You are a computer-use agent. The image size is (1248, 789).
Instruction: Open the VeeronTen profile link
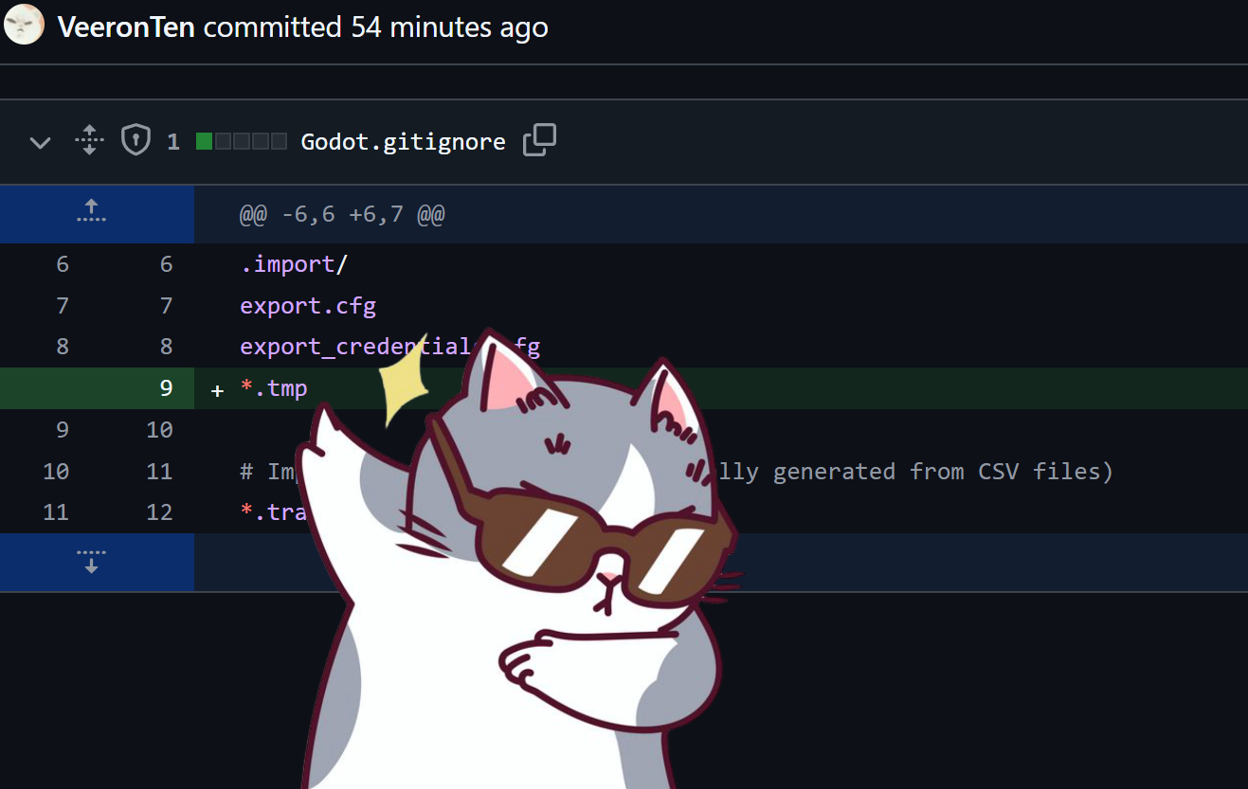click(x=126, y=27)
